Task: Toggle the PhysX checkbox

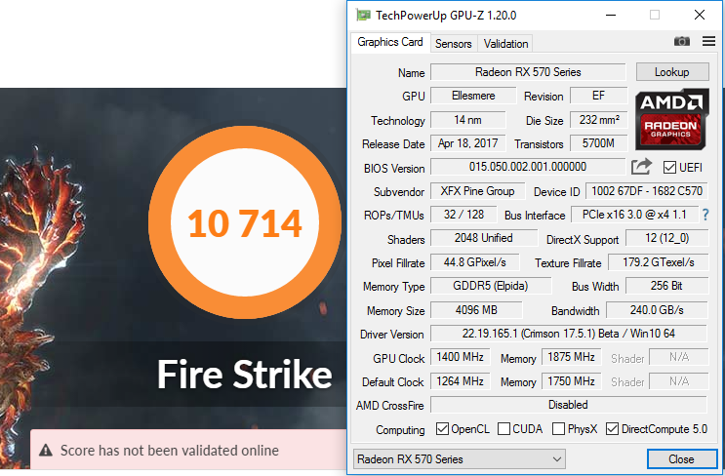Action: click(558, 429)
